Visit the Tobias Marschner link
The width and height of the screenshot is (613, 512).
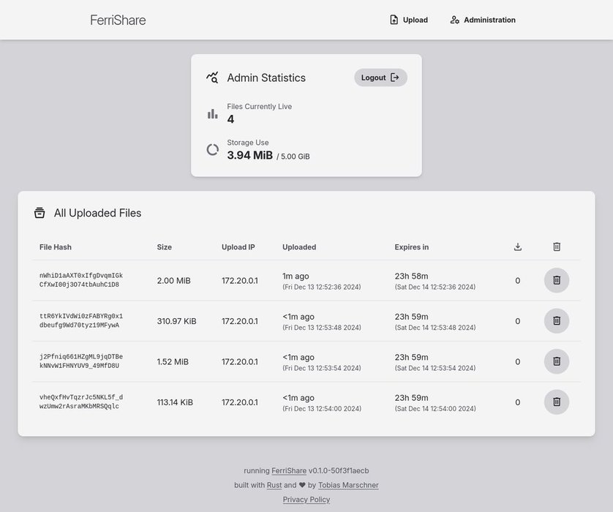348,485
